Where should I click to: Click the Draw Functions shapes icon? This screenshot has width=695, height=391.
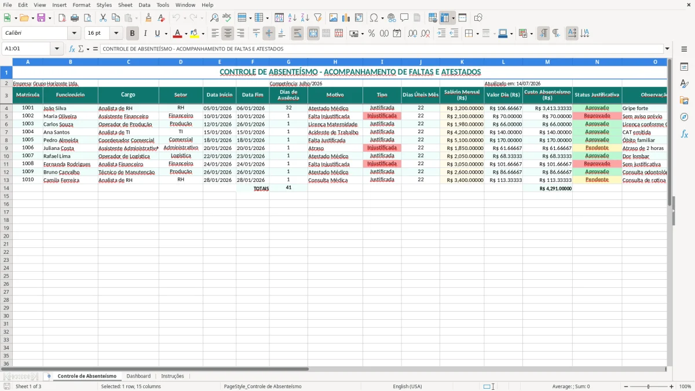coord(478,18)
